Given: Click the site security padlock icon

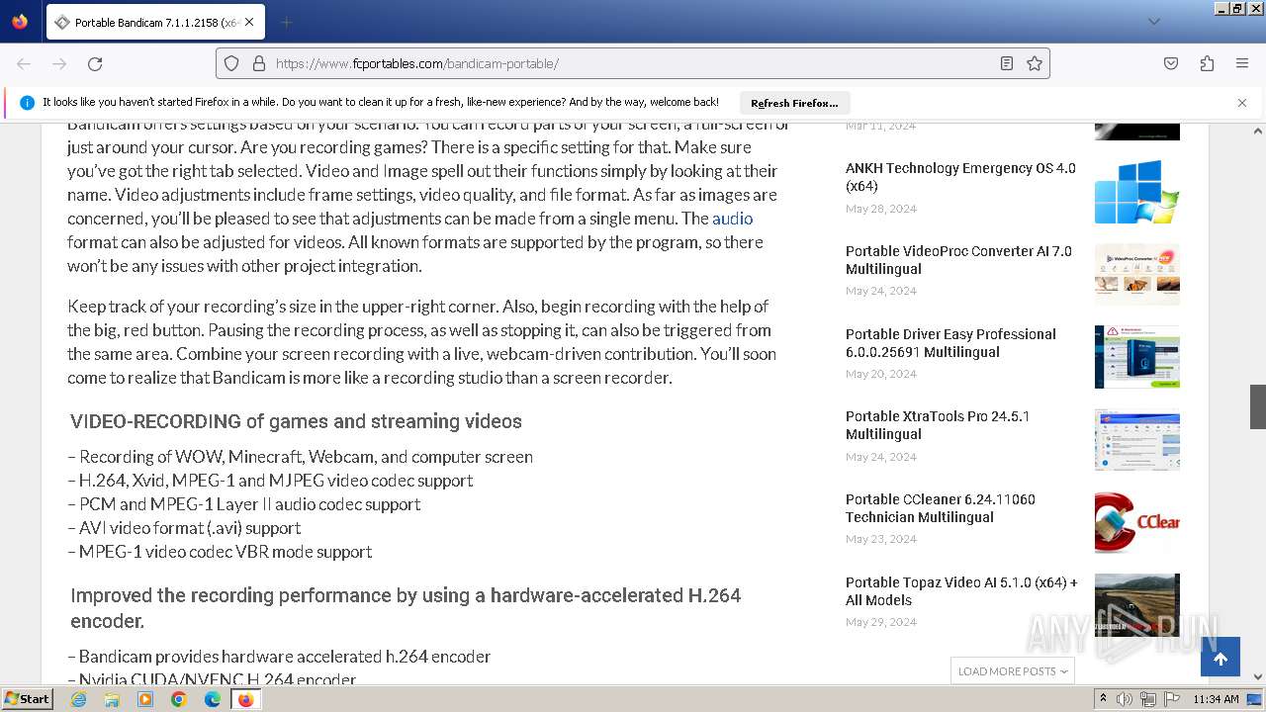Looking at the screenshot, I should pos(259,63).
